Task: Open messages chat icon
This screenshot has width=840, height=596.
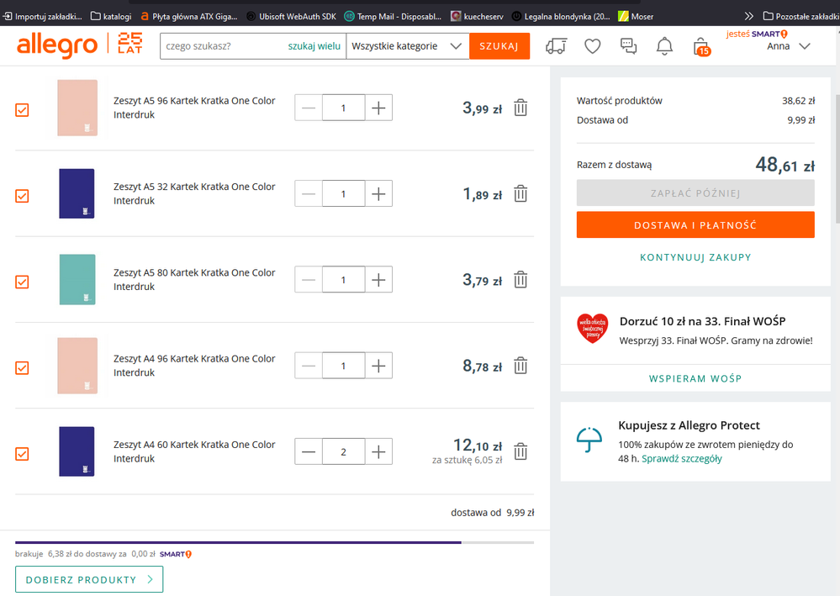Action: [628, 46]
